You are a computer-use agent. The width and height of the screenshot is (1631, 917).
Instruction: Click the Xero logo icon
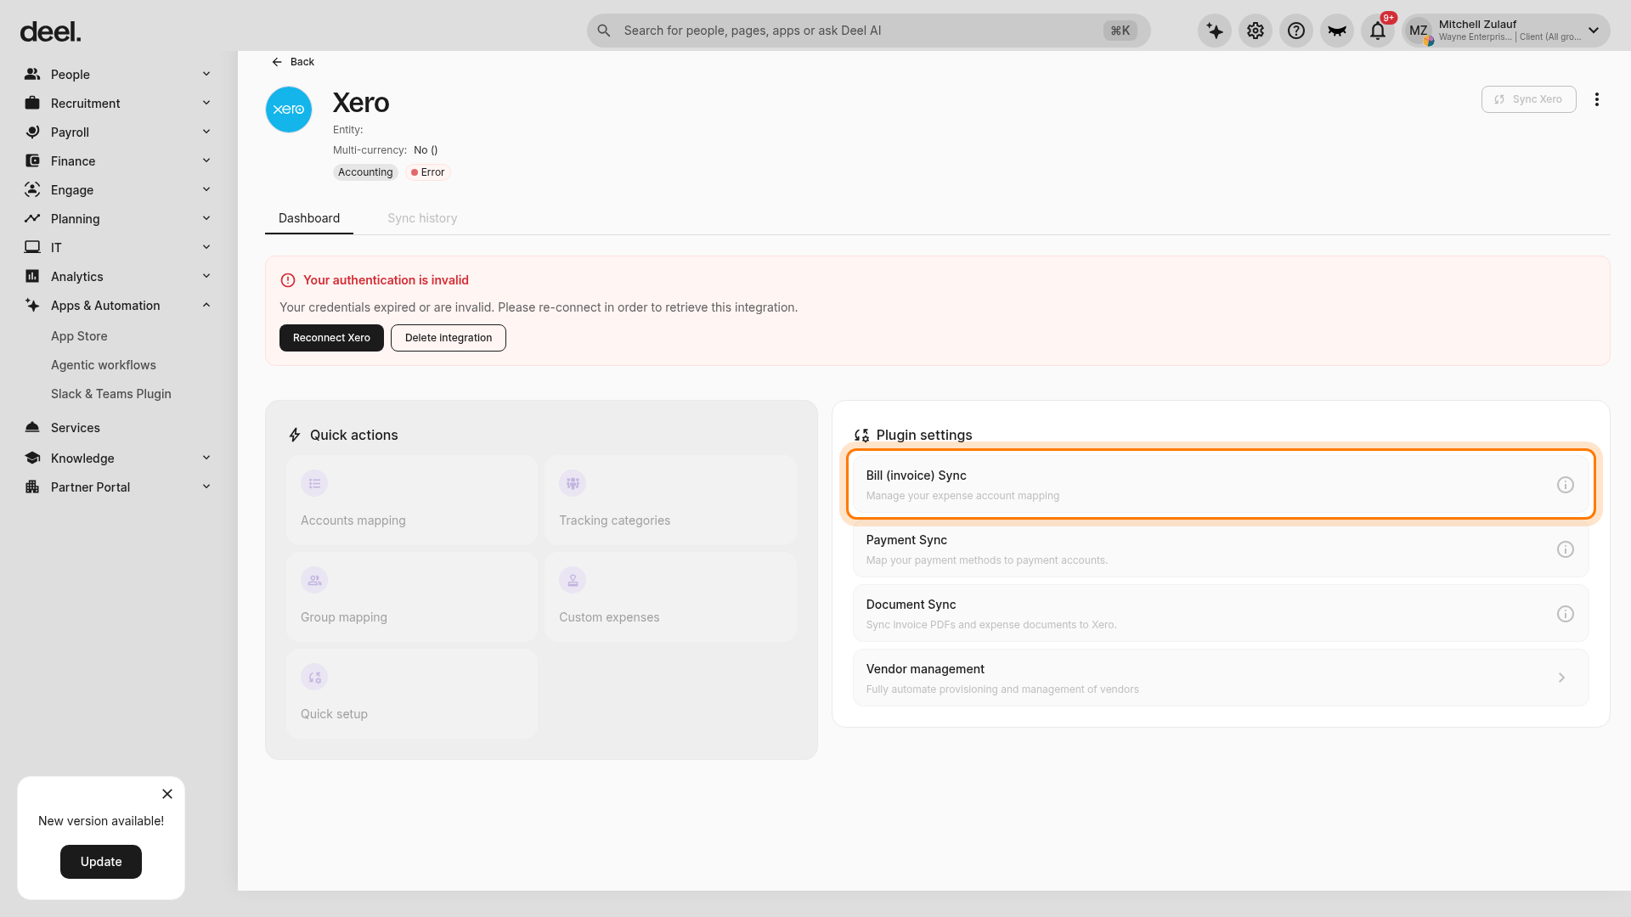click(x=289, y=110)
